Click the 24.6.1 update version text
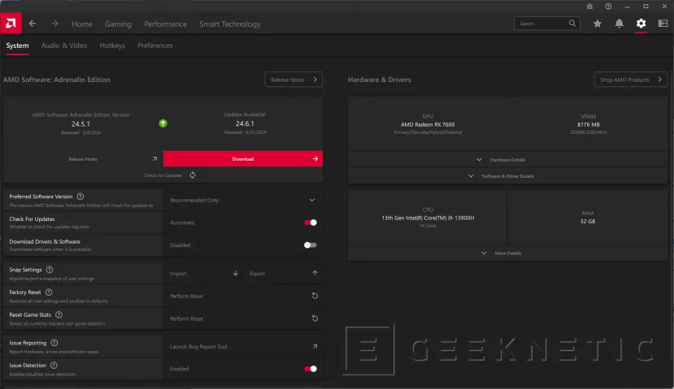 [245, 123]
